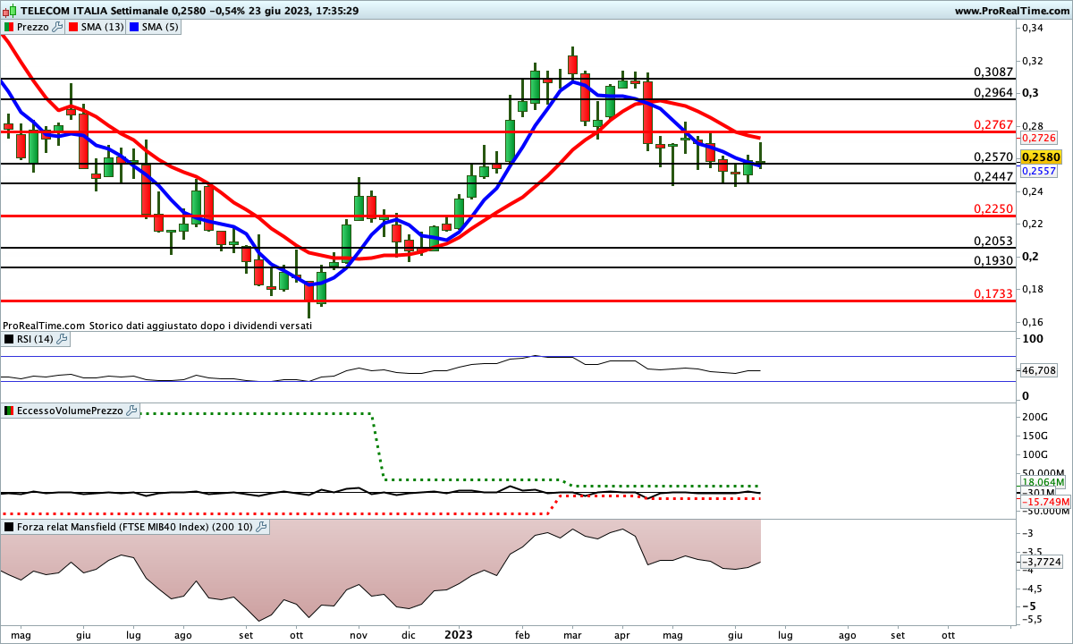This screenshot has width=1073, height=644.
Task: Click the red 0,2250 level label
Action: [x=993, y=208]
